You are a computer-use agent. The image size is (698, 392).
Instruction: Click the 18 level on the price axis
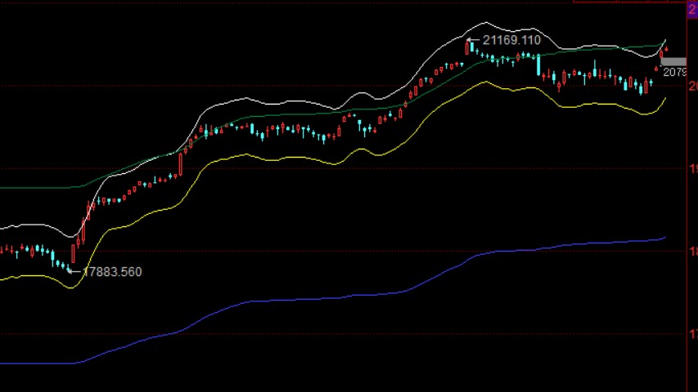coord(692,251)
